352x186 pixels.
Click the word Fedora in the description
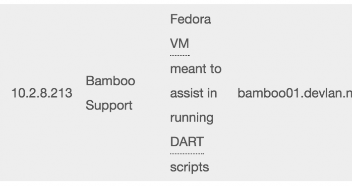coord(190,19)
